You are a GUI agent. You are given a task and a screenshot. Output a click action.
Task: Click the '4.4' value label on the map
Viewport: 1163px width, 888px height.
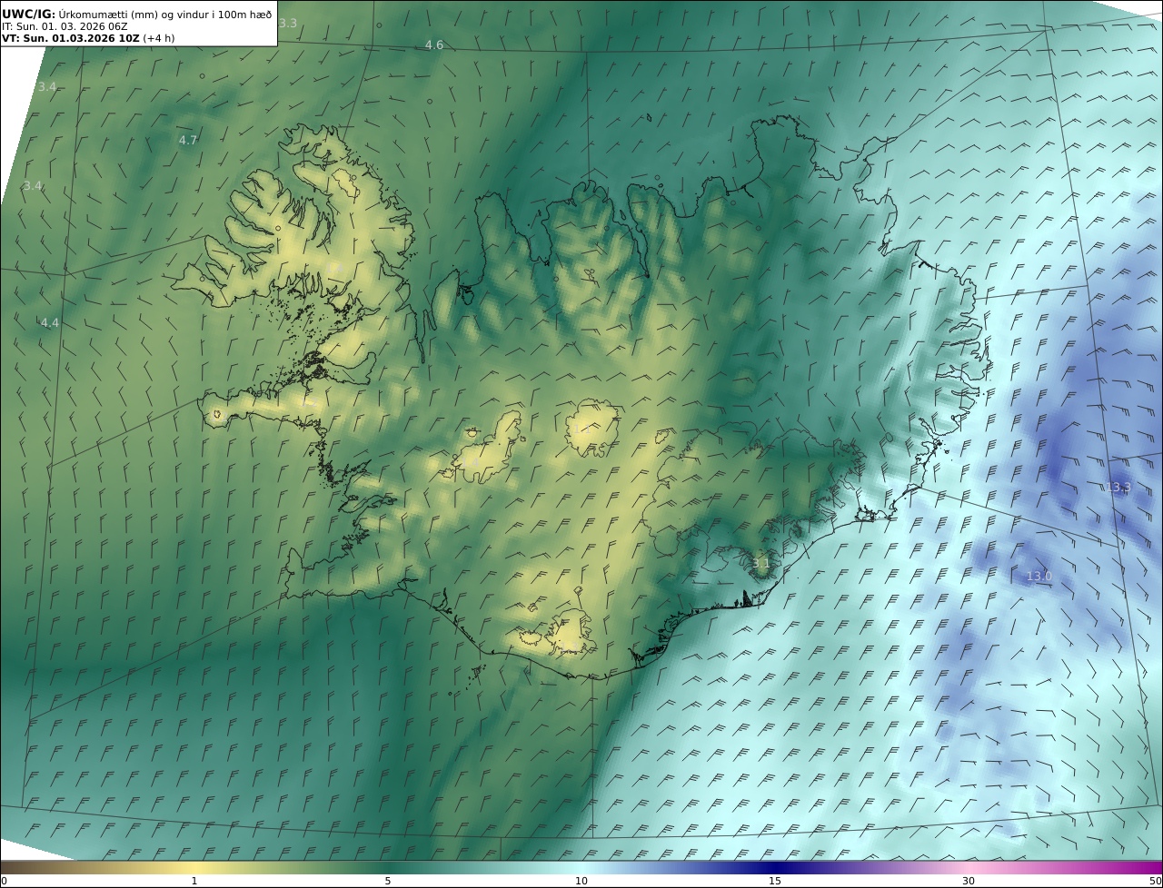pos(49,322)
